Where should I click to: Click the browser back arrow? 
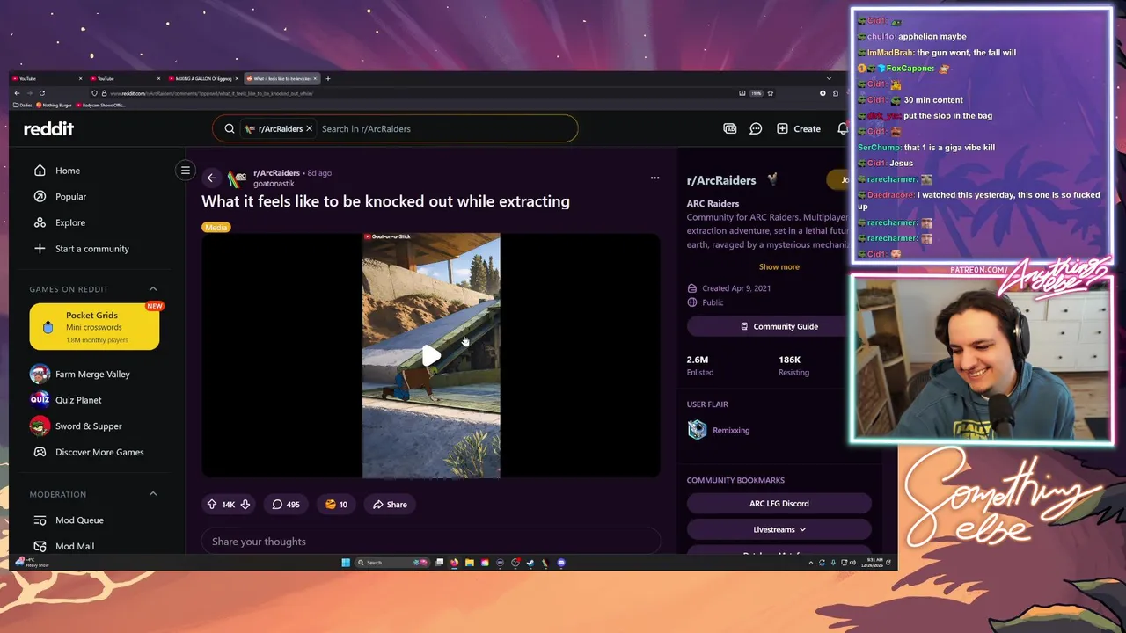(17, 93)
